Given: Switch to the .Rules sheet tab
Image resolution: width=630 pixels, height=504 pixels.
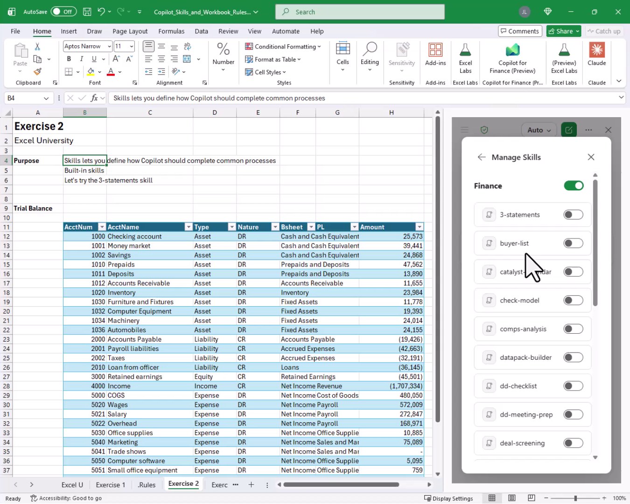Looking at the screenshot, I should point(147,484).
